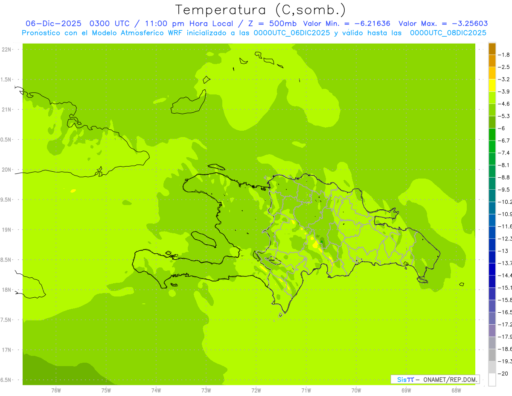The image size is (512, 396).
Task: Click the 76W longitude label
Action: 56,390
